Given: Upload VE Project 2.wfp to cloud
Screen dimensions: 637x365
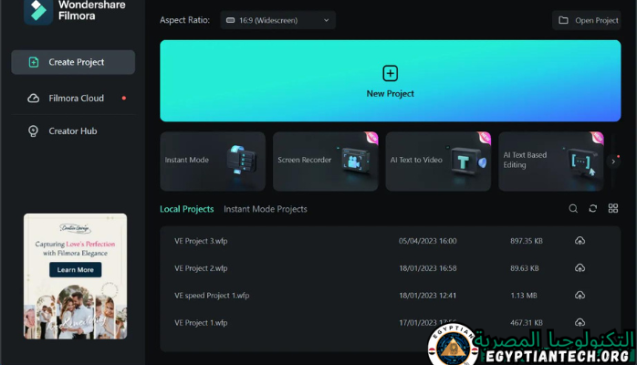Looking at the screenshot, I should pyautogui.click(x=580, y=268).
